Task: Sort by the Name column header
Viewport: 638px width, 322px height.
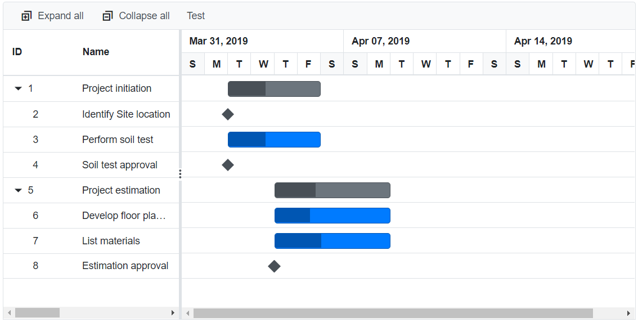Action: click(96, 52)
